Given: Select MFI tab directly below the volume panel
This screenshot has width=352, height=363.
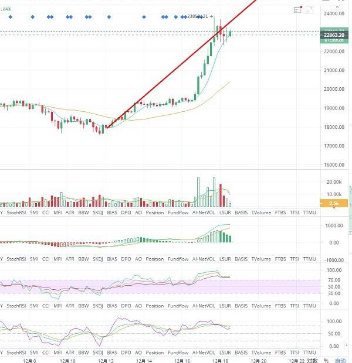Looking at the screenshot, I should (57, 213).
